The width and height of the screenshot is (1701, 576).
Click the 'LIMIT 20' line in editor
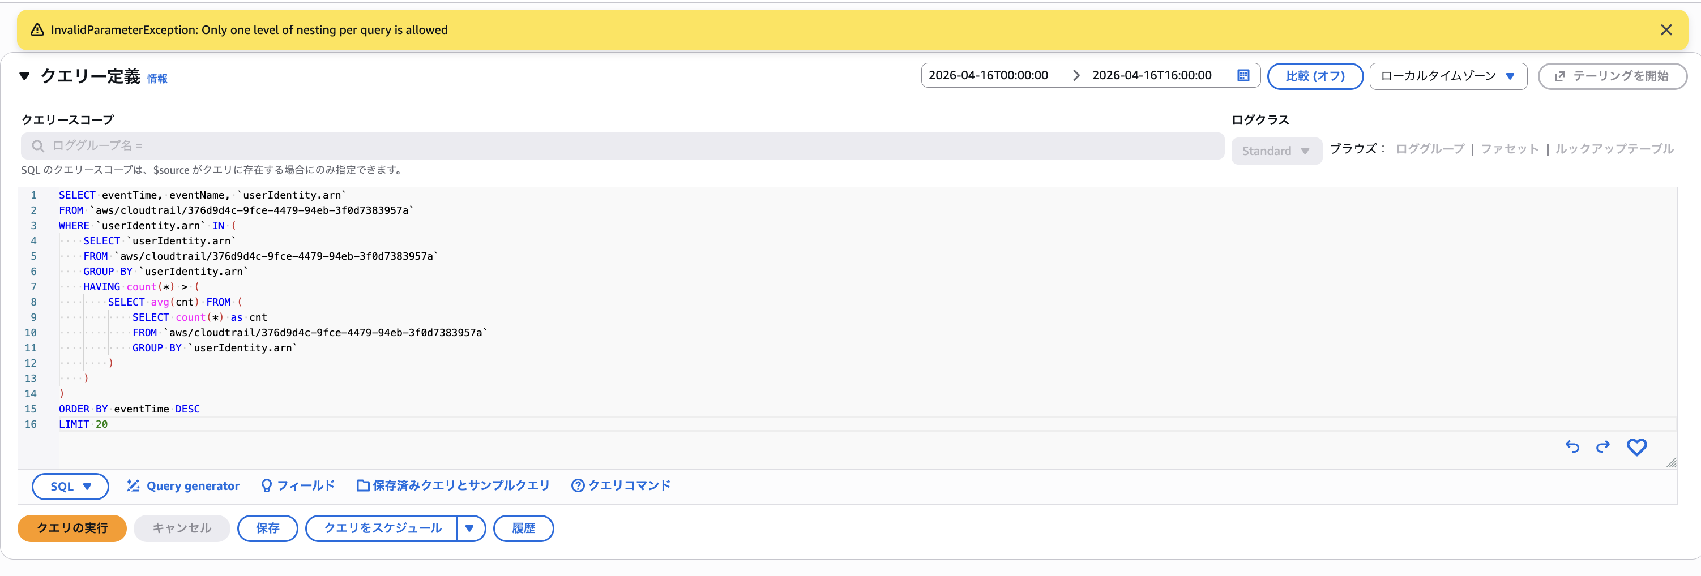click(x=83, y=424)
